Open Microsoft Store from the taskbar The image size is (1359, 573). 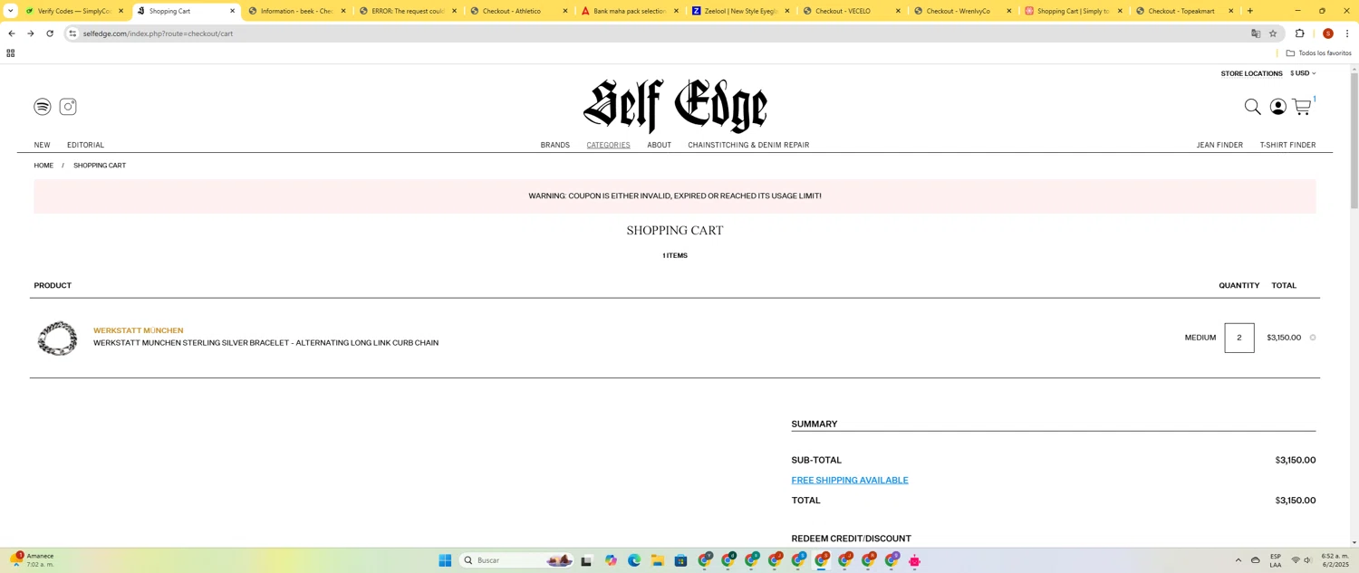point(680,560)
